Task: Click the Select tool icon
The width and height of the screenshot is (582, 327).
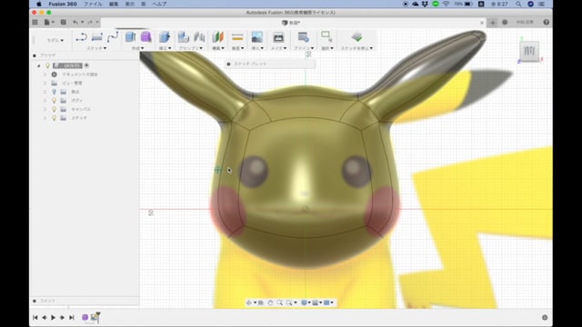Action: [326, 36]
